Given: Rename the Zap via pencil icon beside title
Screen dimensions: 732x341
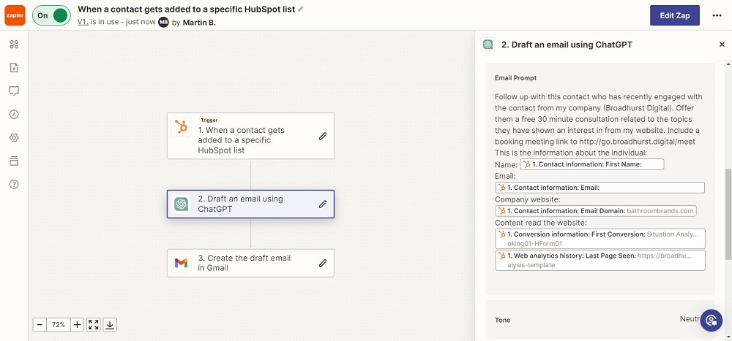Looking at the screenshot, I should 301,9.
